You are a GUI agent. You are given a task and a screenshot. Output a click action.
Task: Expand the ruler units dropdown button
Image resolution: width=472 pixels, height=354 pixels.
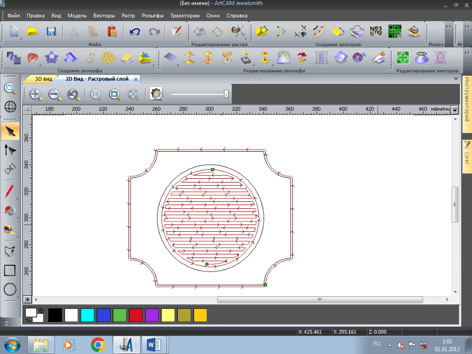[x=455, y=110]
